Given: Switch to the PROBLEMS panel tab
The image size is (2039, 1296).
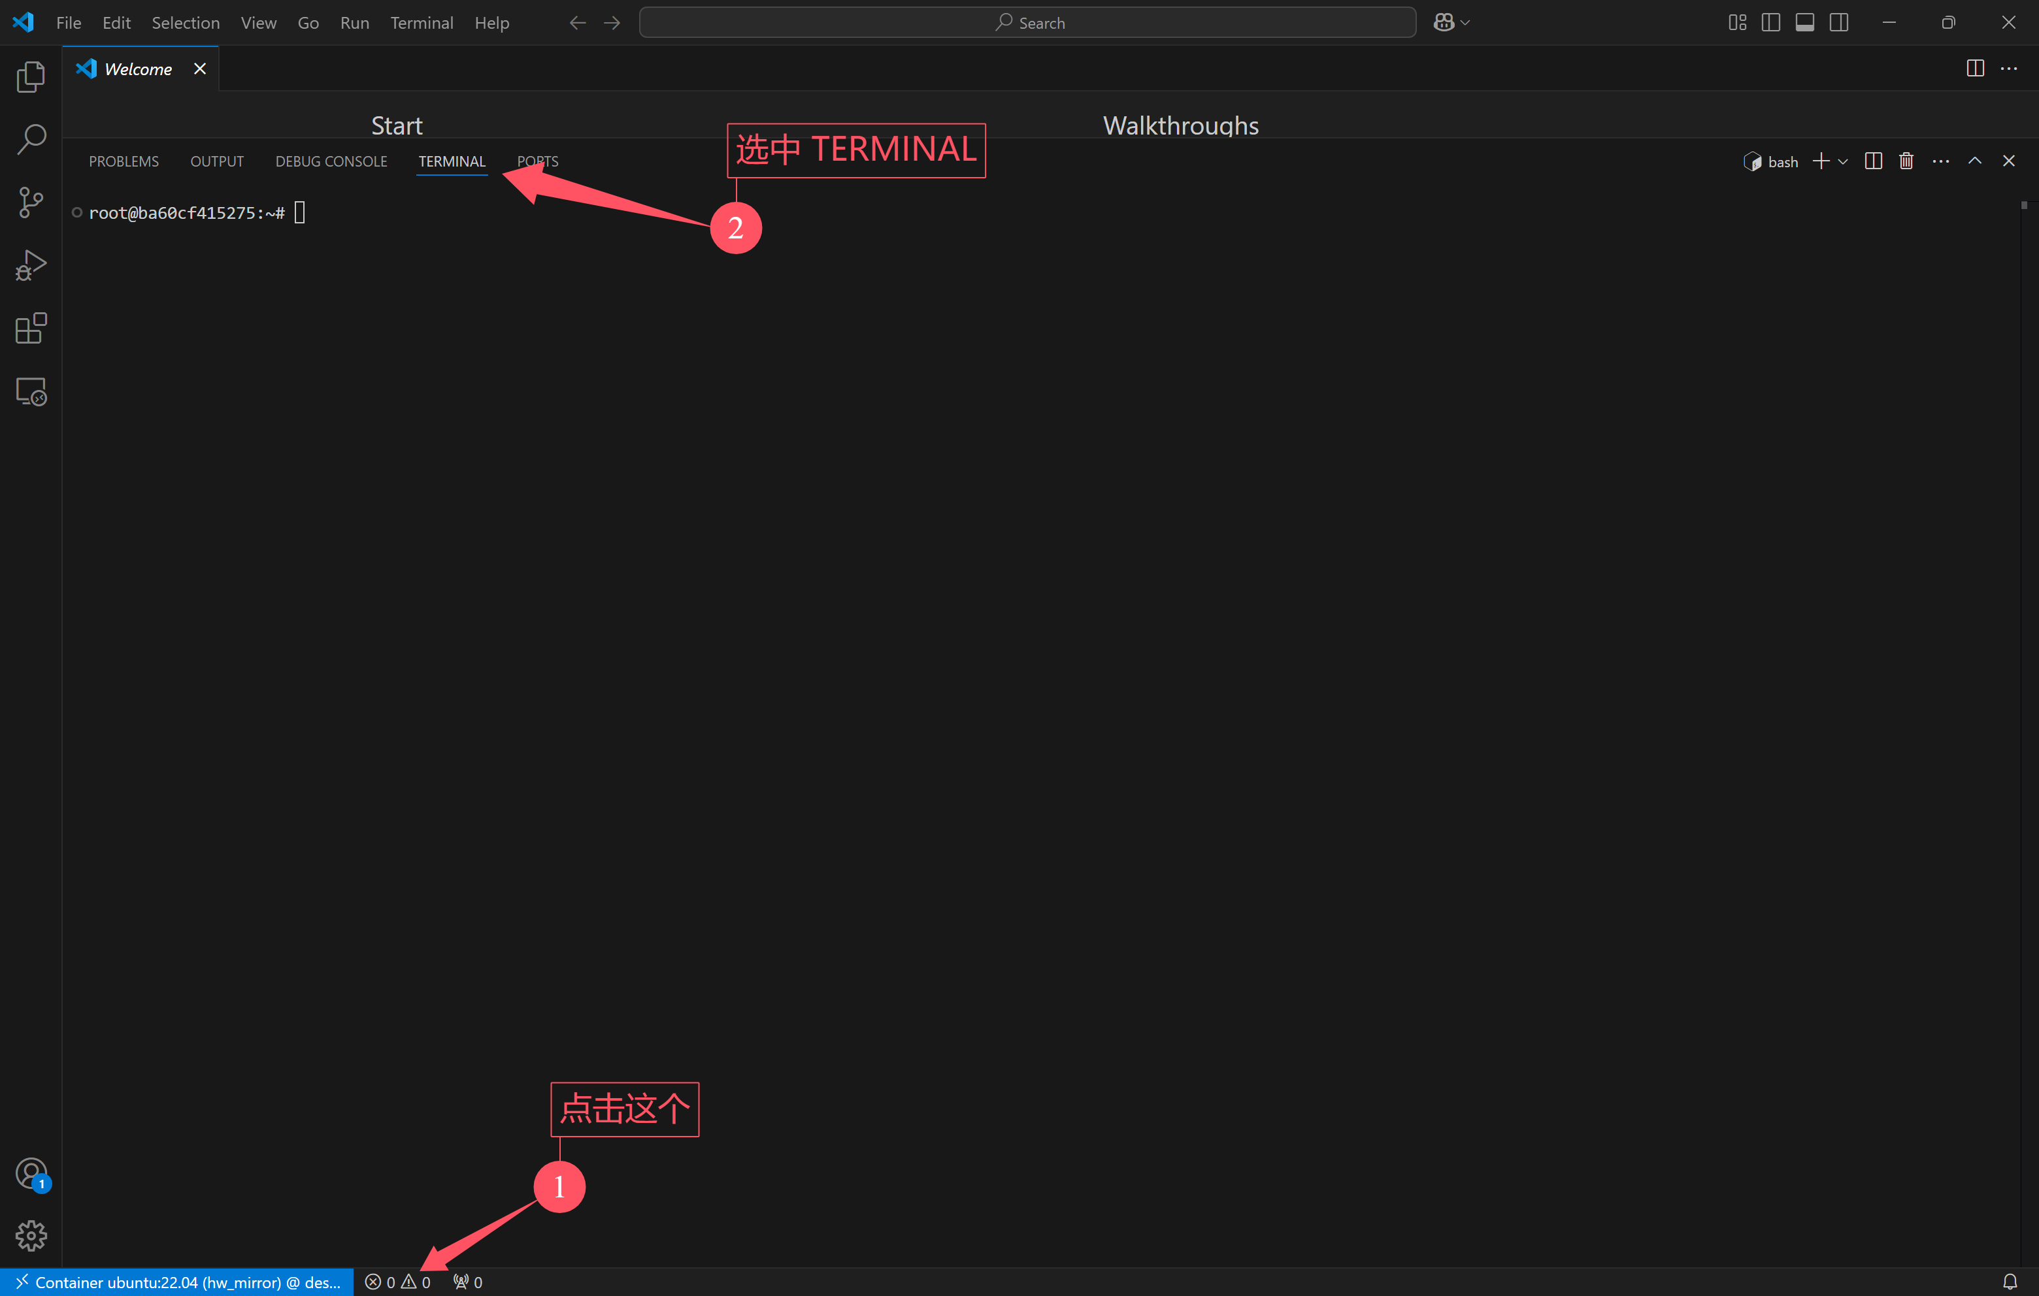Looking at the screenshot, I should coord(124,161).
